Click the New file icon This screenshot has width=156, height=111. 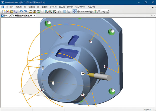[x=3, y=11]
